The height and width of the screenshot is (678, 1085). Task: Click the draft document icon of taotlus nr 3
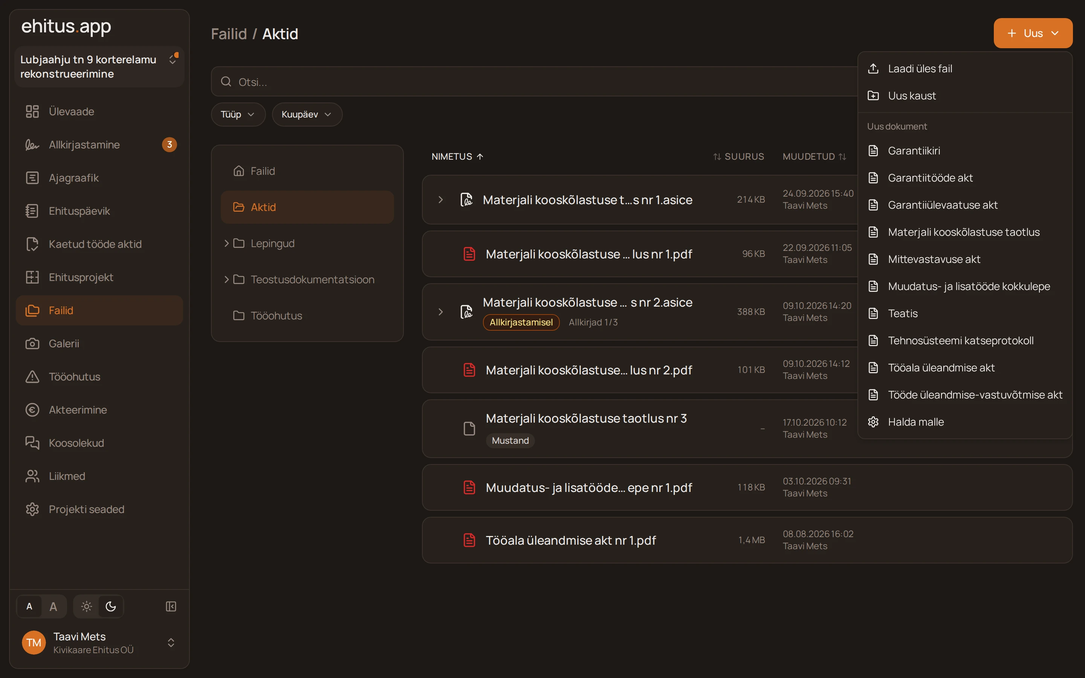[469, 429]
